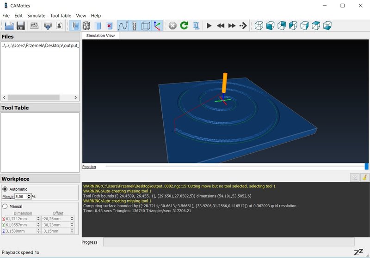Click the fast forward double-arrow button
This screenshot has height=258, width=370.
232,25
